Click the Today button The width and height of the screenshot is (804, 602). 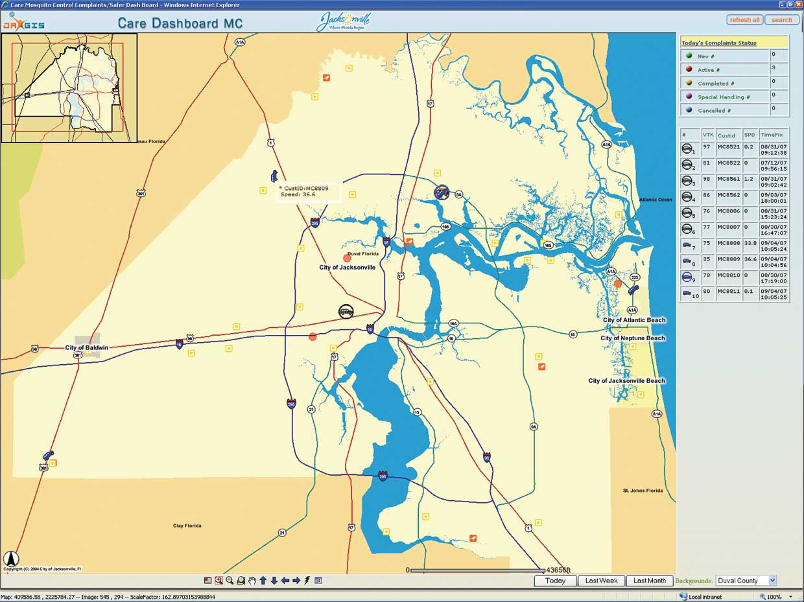coord(555,581)
